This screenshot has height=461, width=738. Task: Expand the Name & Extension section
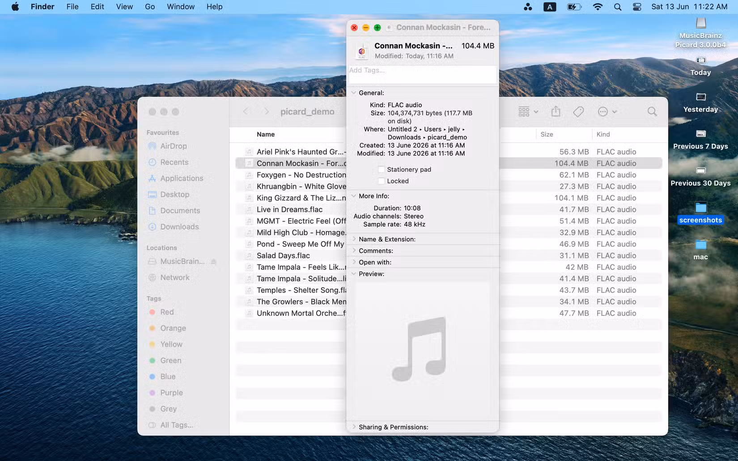tap(354, 239)
